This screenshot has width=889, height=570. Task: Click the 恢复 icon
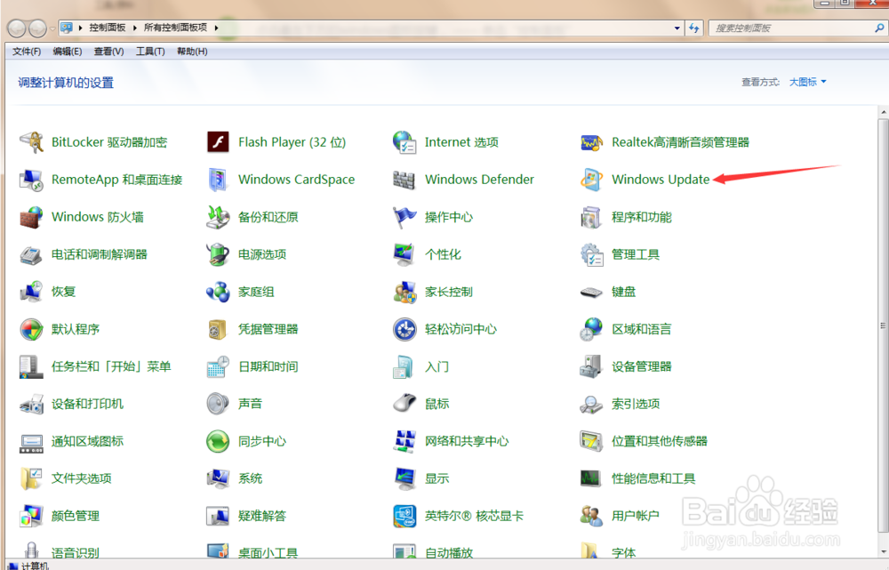click(x=31, y=292)
